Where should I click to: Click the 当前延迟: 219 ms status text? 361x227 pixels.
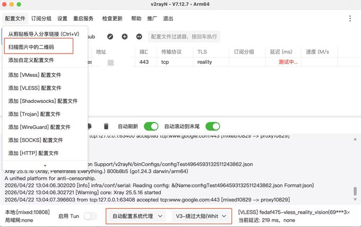coord(267,220)
